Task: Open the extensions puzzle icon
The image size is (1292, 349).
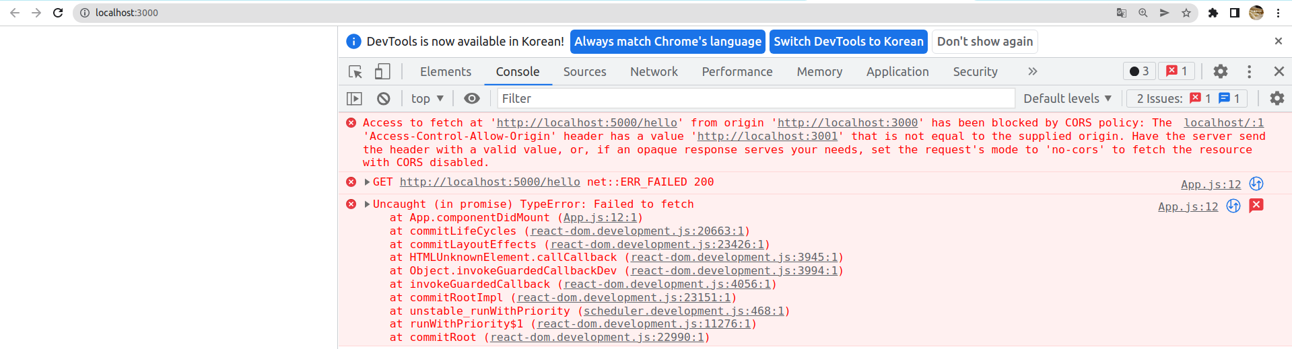Action: pyautogui.click(x=1213, y=13)
